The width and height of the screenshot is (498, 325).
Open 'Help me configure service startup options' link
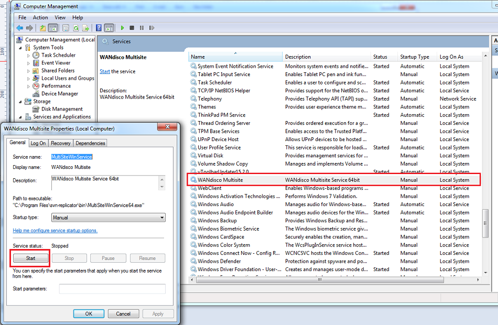pos(55,231)
